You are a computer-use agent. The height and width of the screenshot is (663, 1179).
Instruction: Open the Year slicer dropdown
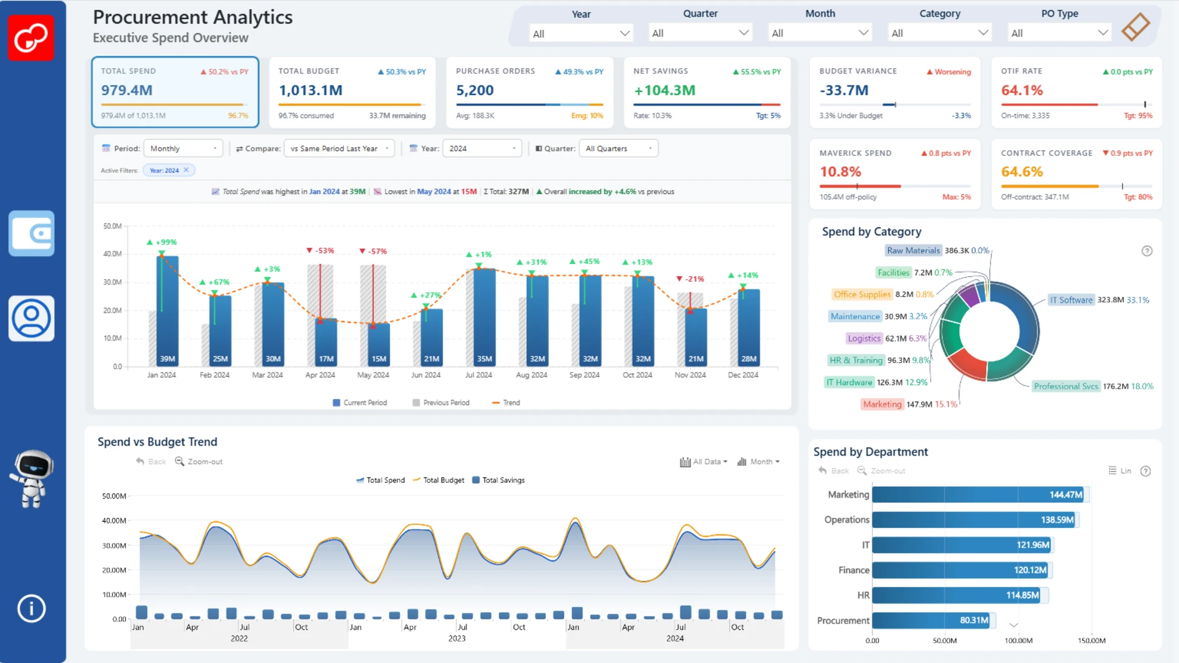click(x=581, y=33)
